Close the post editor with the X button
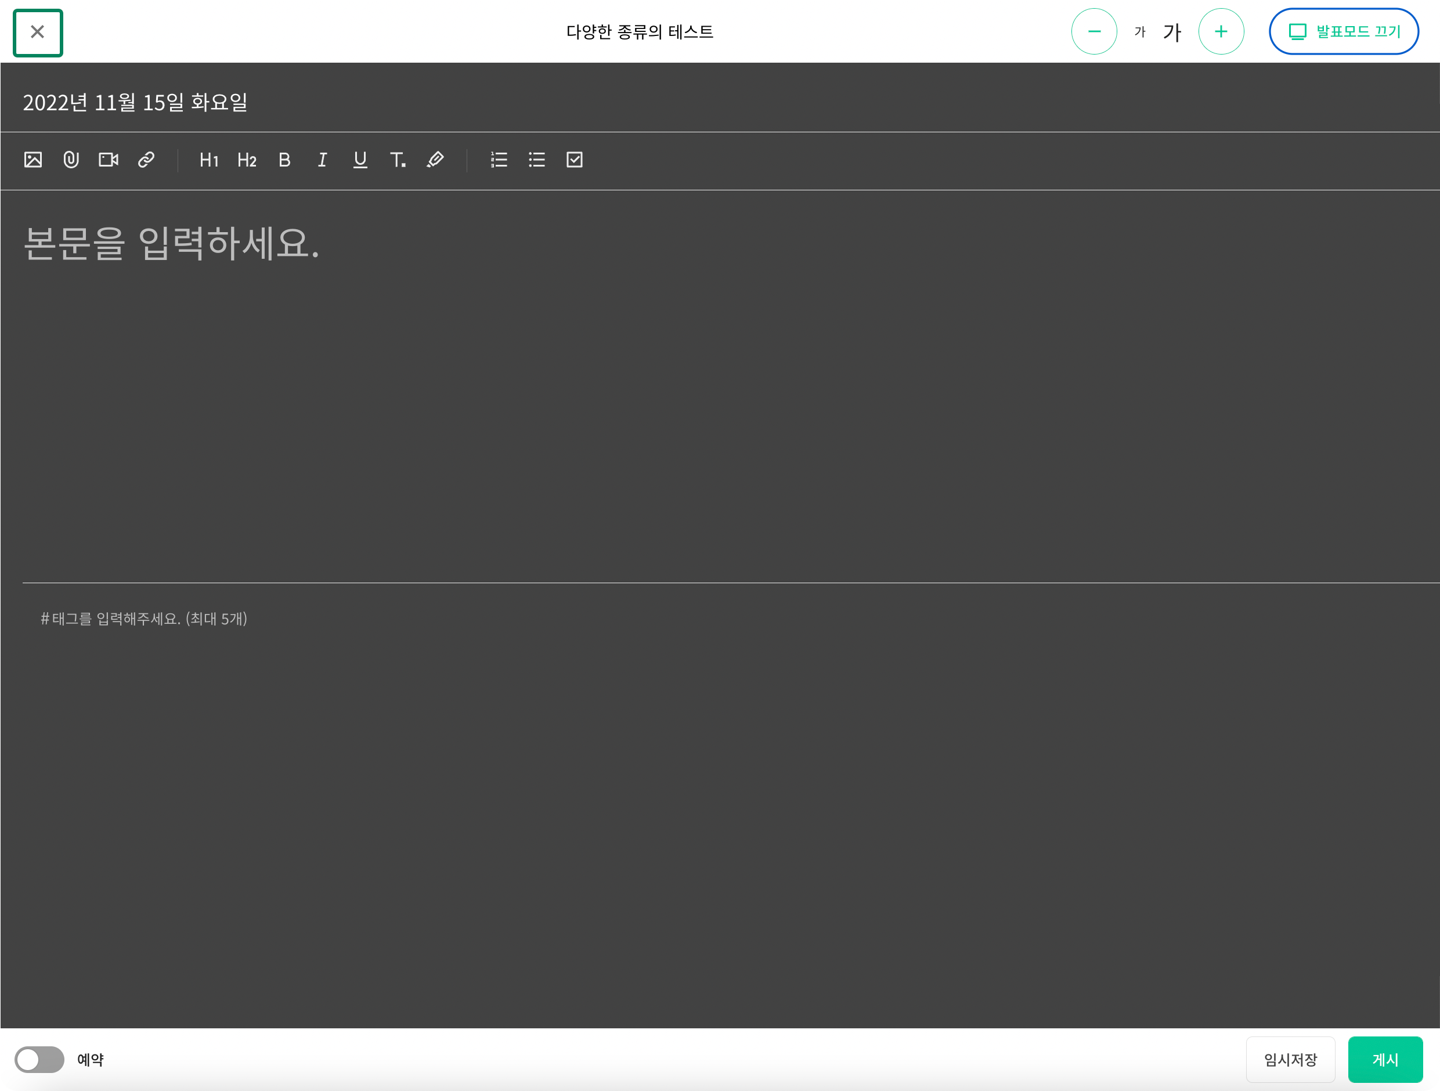The image size is (1440, 1091). [x=38, y=32]
